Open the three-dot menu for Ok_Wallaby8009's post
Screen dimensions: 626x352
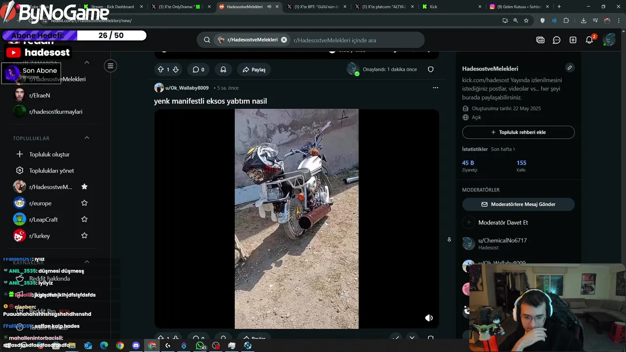click(x=435, y=88)
